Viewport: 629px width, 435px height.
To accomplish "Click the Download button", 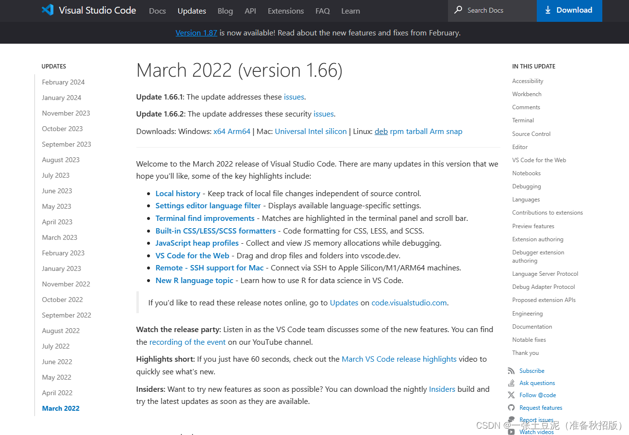I will [x=569, y=11].
